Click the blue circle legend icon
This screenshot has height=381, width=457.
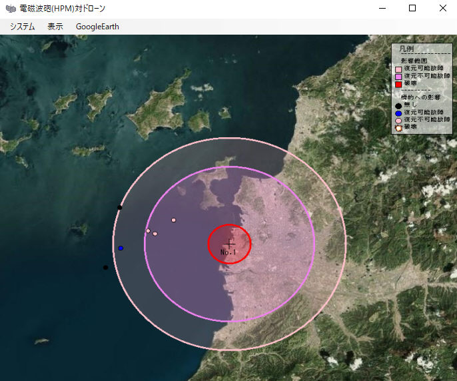[398, 113]
